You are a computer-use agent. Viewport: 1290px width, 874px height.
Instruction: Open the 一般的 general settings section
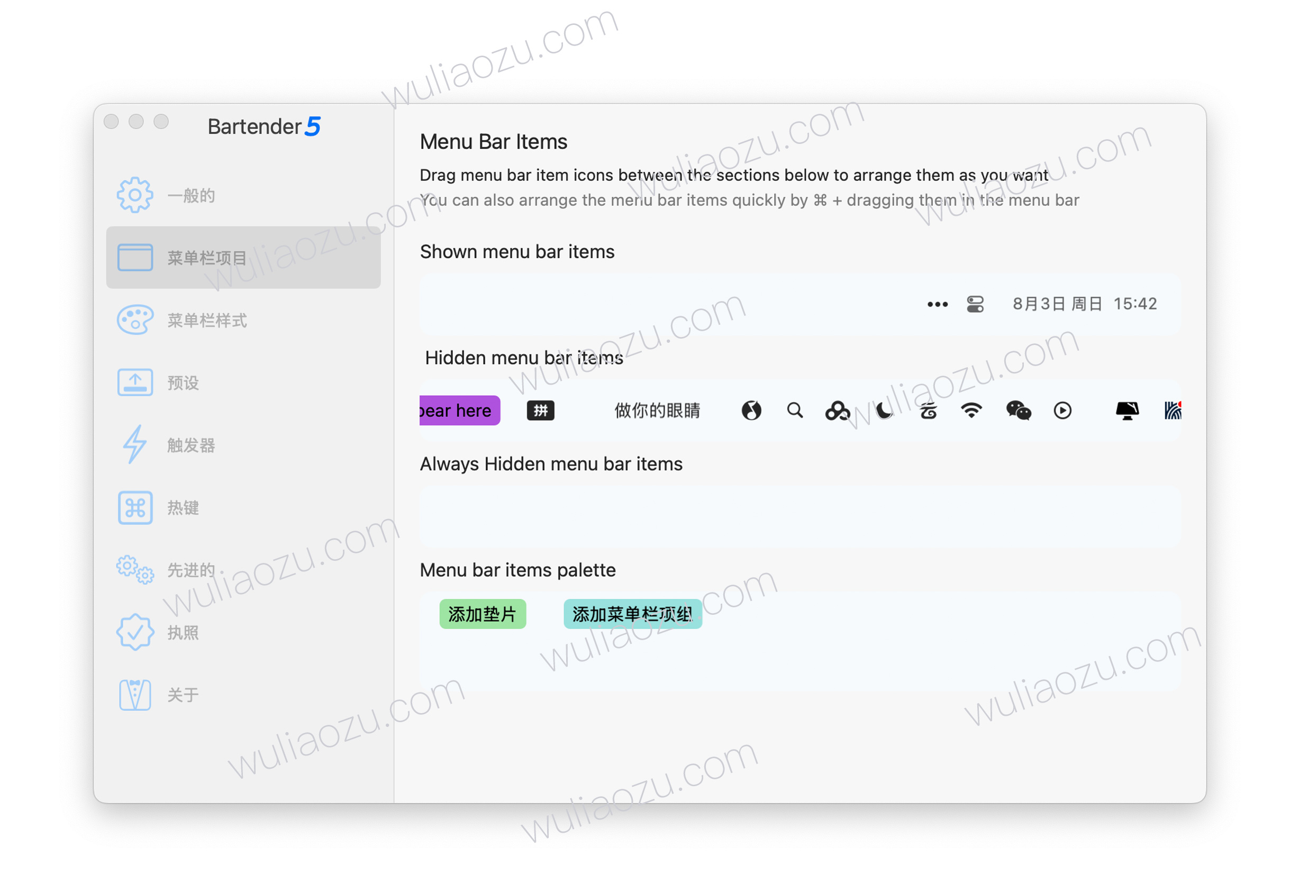coord(243,195)
